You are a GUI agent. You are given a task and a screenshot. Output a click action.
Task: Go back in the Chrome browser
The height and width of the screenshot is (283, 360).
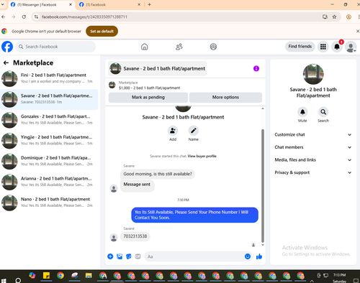4,17
